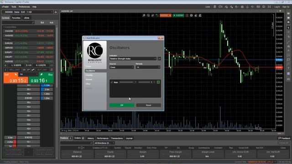This screenshot has width=292, height=164.
Task: Click the Feedback speech bubble icon
Action: 280,138
